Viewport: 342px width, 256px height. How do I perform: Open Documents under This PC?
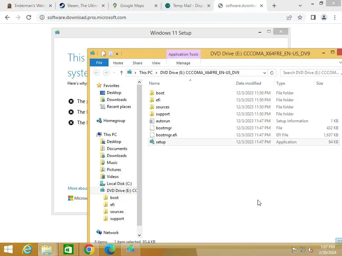114,148
